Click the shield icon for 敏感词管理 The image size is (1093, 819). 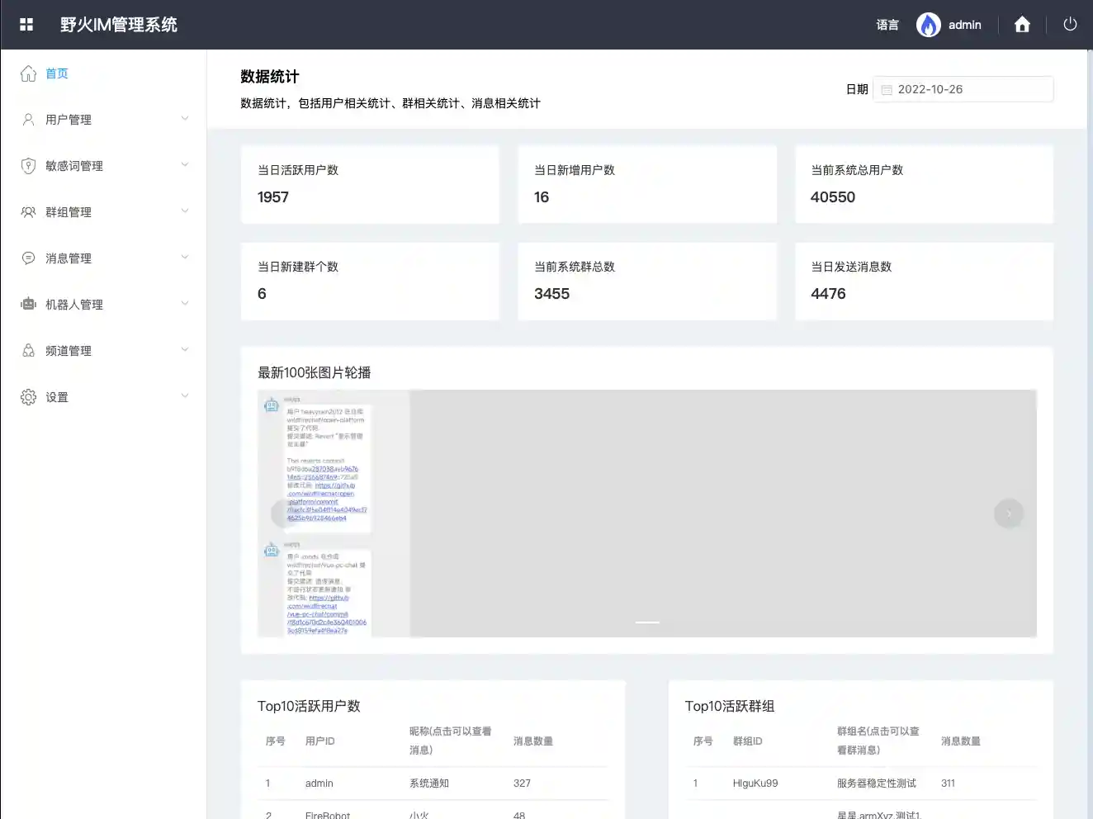coord(28,166)
